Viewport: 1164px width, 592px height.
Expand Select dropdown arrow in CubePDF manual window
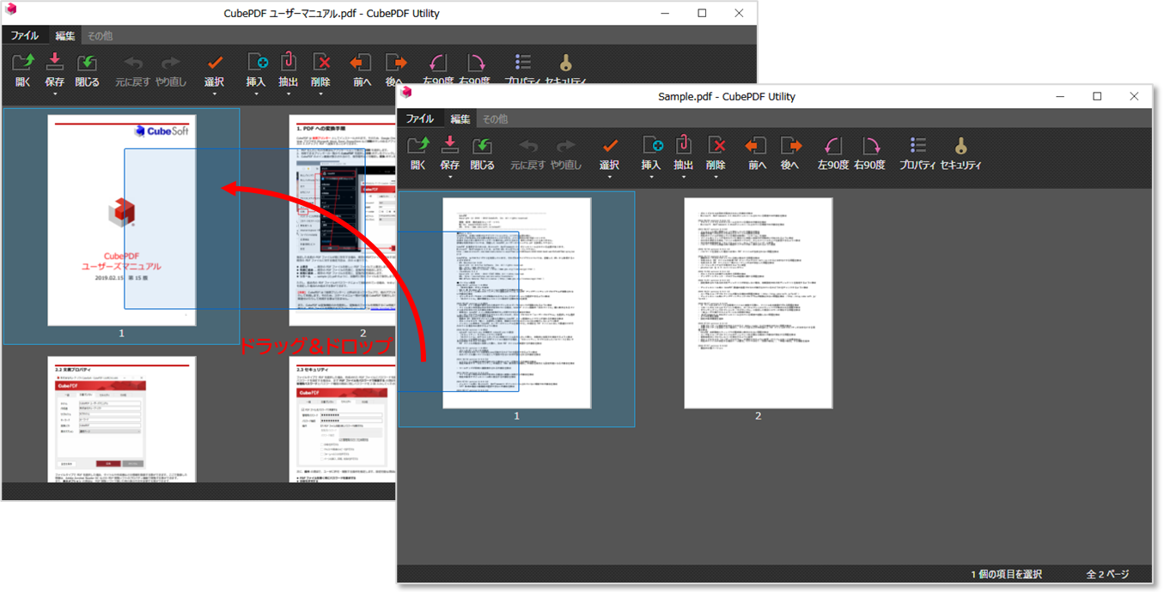click(214, 94)
